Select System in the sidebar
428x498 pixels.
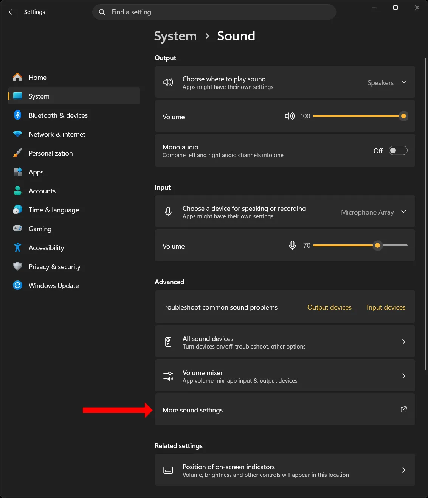coord(74,96)
